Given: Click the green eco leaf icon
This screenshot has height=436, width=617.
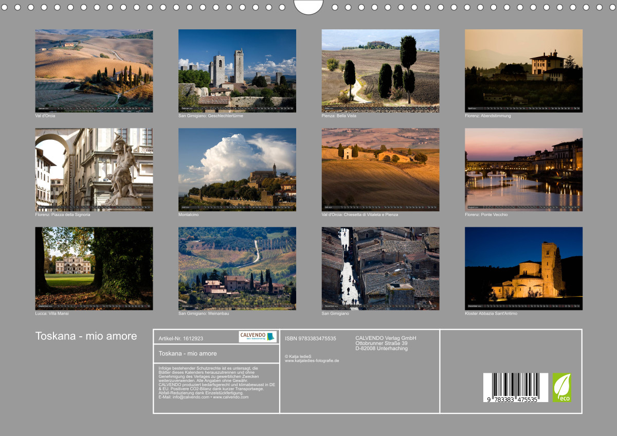Looking at the screenshot, I should pos(562,388).
